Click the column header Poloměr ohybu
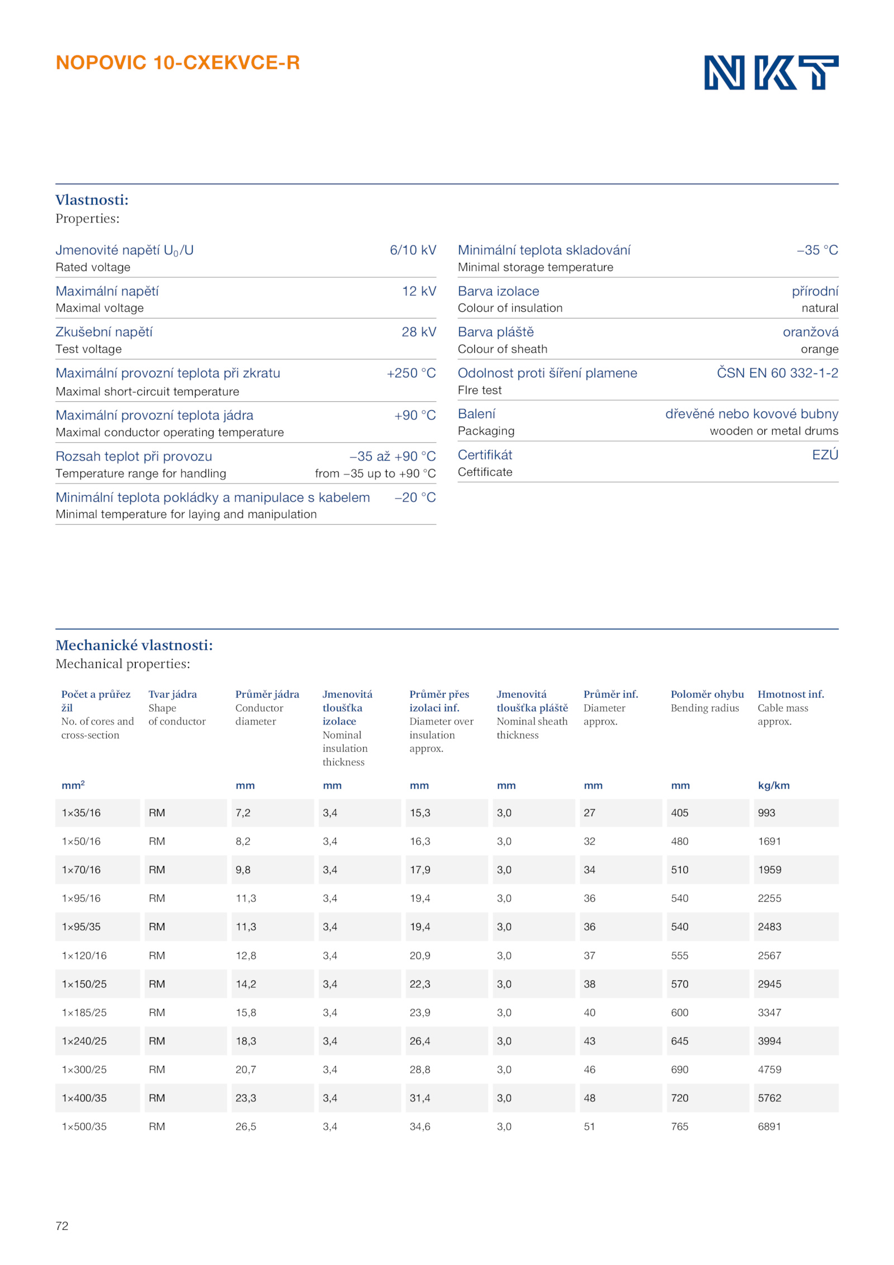The height and width of the screenshot is (1265, 894). pyautogui.click(x=707, y=694)
